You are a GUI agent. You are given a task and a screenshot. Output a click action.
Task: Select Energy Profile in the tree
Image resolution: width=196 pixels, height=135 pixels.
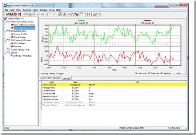point(21,34)
